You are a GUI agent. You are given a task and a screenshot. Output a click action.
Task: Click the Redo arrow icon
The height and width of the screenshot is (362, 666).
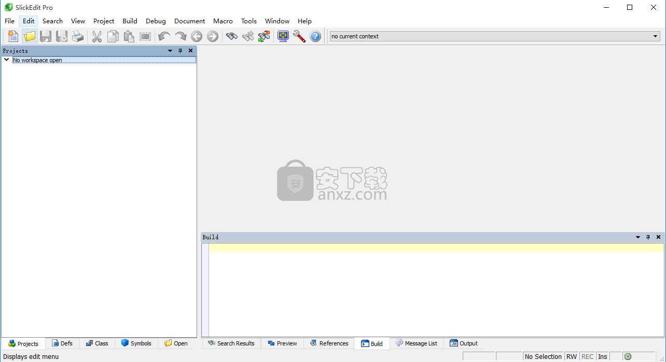pos(180,36)
